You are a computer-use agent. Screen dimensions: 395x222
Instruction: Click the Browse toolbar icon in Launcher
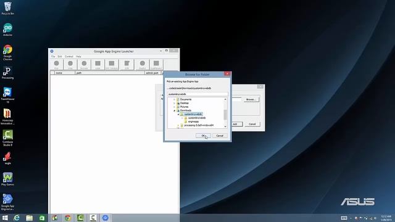click(x=84, y=64)
